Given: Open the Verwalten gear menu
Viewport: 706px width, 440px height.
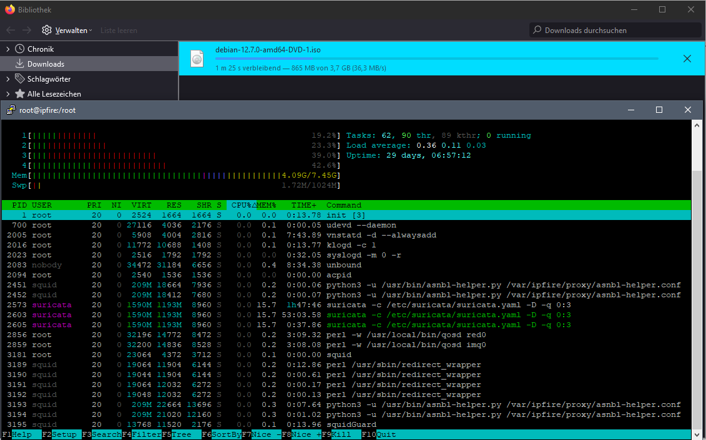Looking at the screenshot, I should point(67,30).
